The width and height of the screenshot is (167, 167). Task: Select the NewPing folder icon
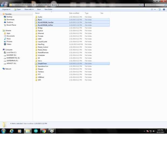[x=36, y=44]
